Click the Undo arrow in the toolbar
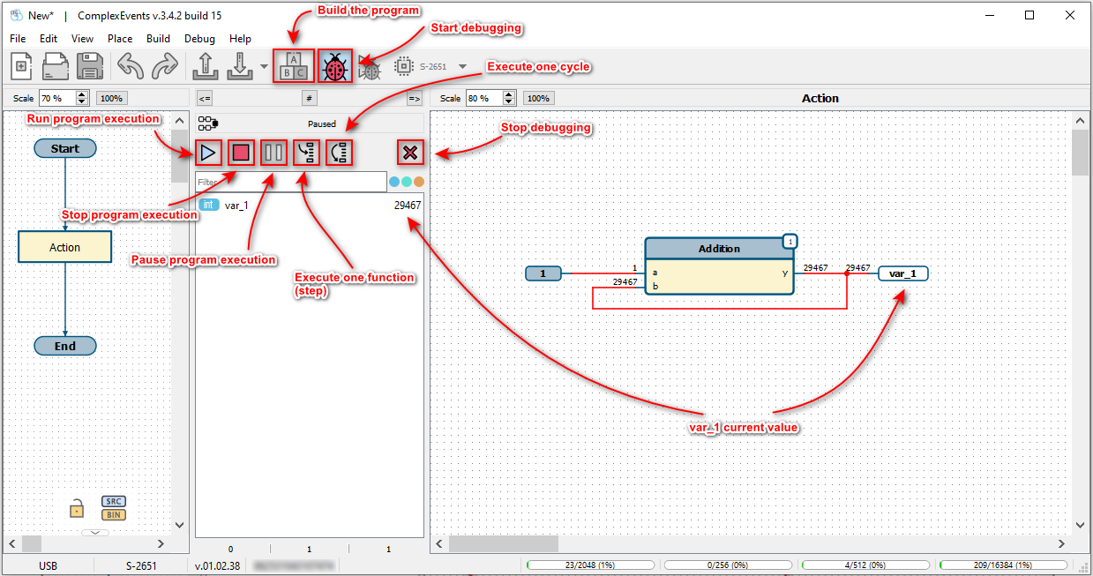The image size is (1093, 576). 130,66
